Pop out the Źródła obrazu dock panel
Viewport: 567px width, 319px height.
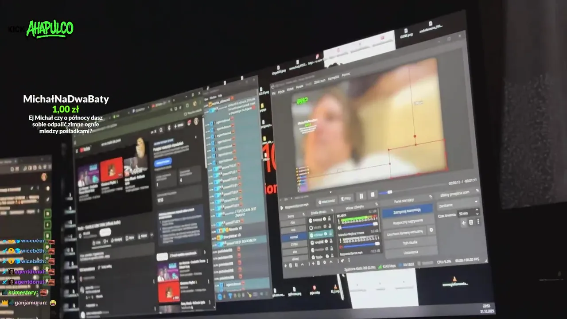[x=332, y=210]
